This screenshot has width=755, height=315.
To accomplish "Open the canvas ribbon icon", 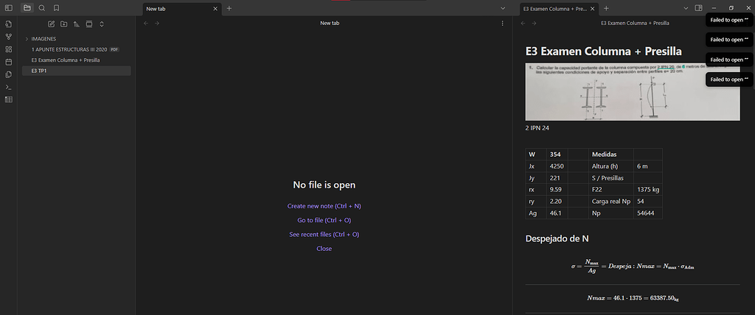I will (9, 49).
